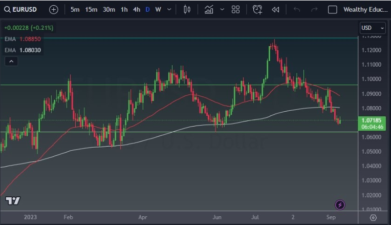Collapse the EMA indicator legend
Screen dimensions: 391x225
point(11,62)
